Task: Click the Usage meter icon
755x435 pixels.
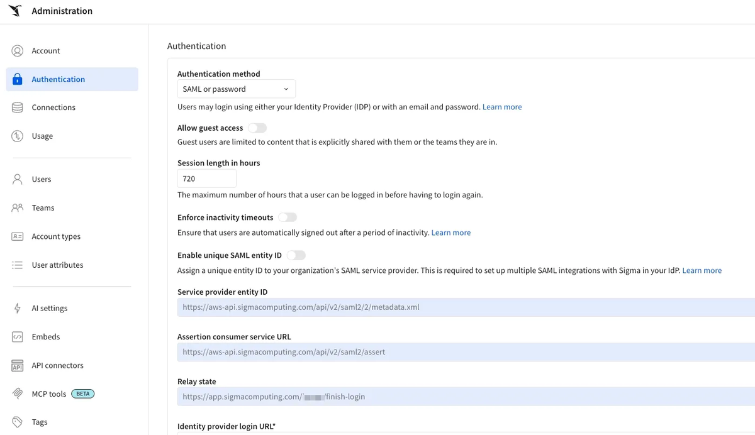Action: tap(18, 136)
